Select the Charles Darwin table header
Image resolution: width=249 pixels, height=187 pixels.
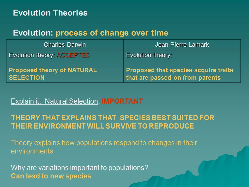pyautogui.click(x=65, y=45)
